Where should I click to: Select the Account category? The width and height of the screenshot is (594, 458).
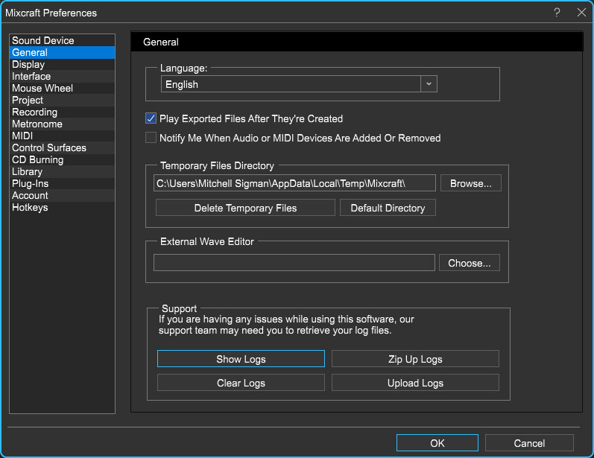click(x=62, y=195)
